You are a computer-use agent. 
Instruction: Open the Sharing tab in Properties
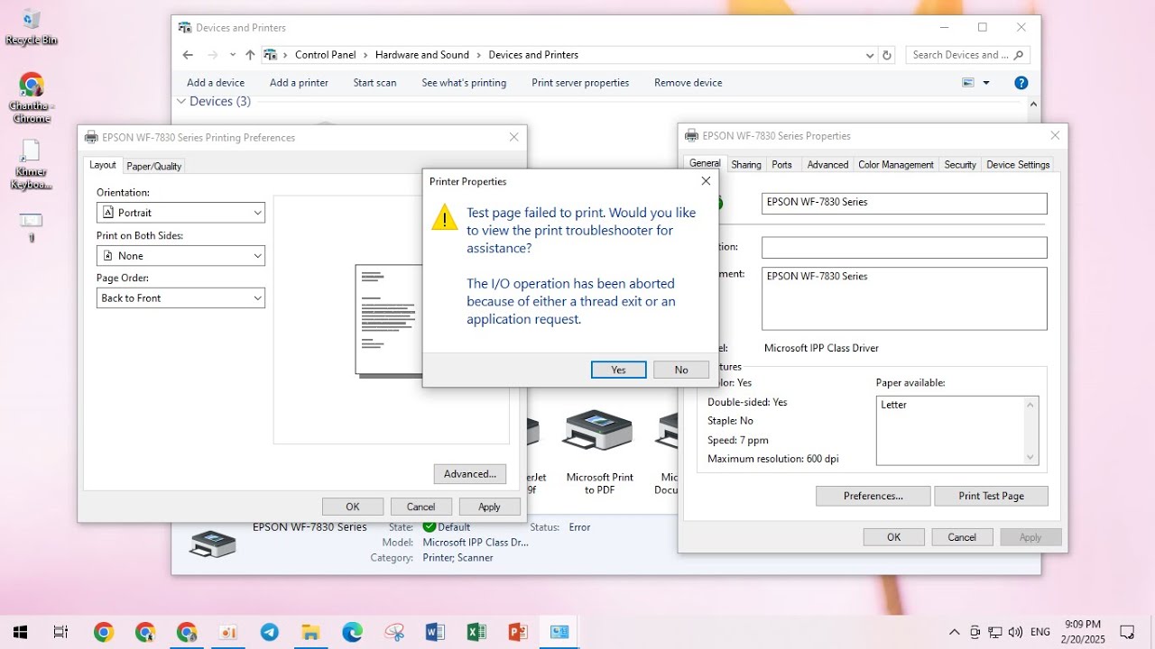click(746, 165)
